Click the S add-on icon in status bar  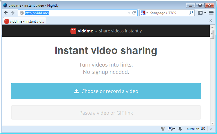(170, 129)
